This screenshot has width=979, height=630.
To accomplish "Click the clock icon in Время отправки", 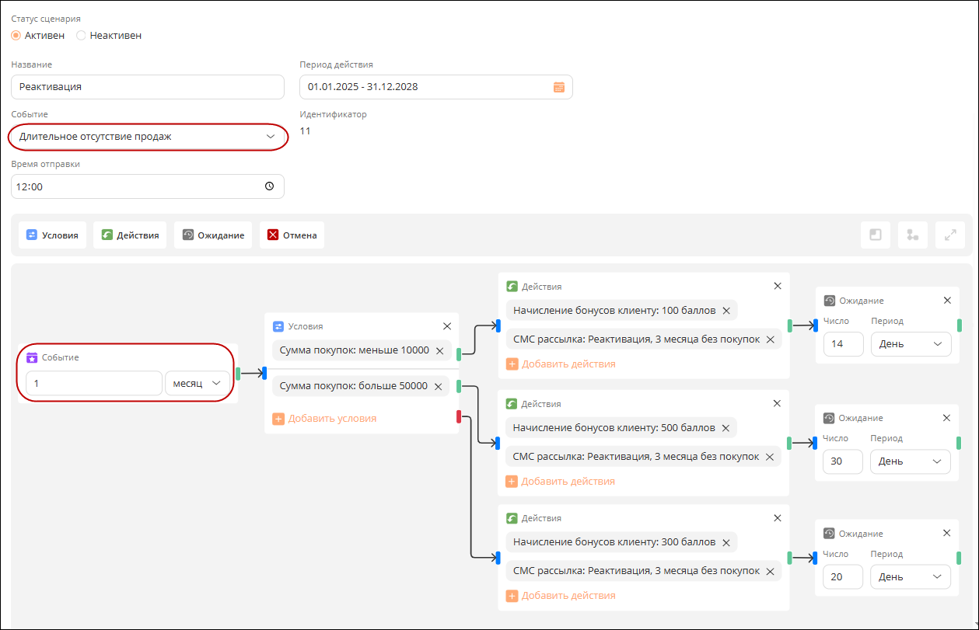I will click(x=270, y=186).
